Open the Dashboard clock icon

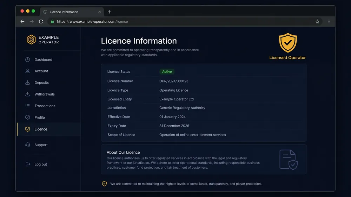point(27,59)
